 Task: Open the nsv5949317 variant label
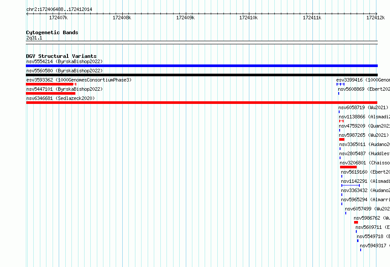pos(375,246)
